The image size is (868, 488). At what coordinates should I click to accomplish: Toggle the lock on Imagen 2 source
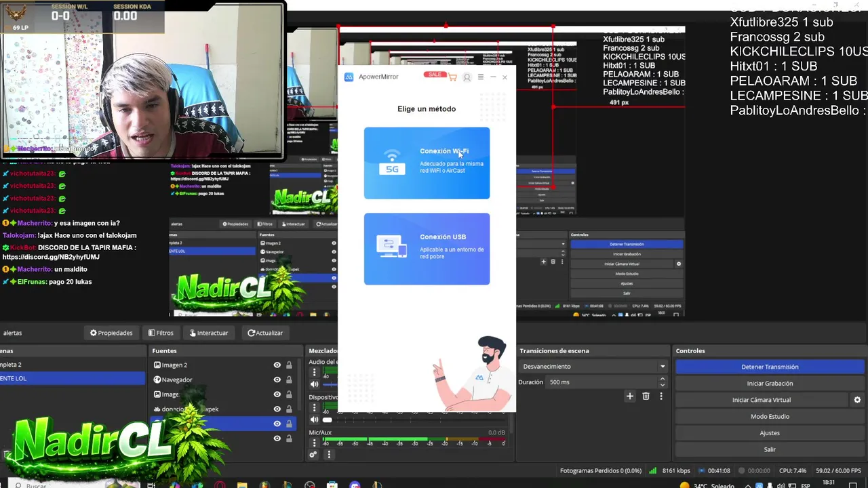[289, 365]
